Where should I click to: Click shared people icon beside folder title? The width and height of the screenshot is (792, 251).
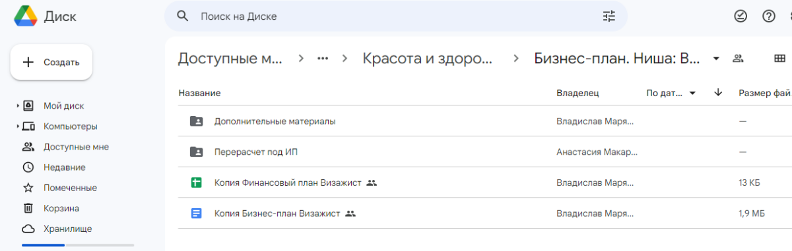(739, 59)
